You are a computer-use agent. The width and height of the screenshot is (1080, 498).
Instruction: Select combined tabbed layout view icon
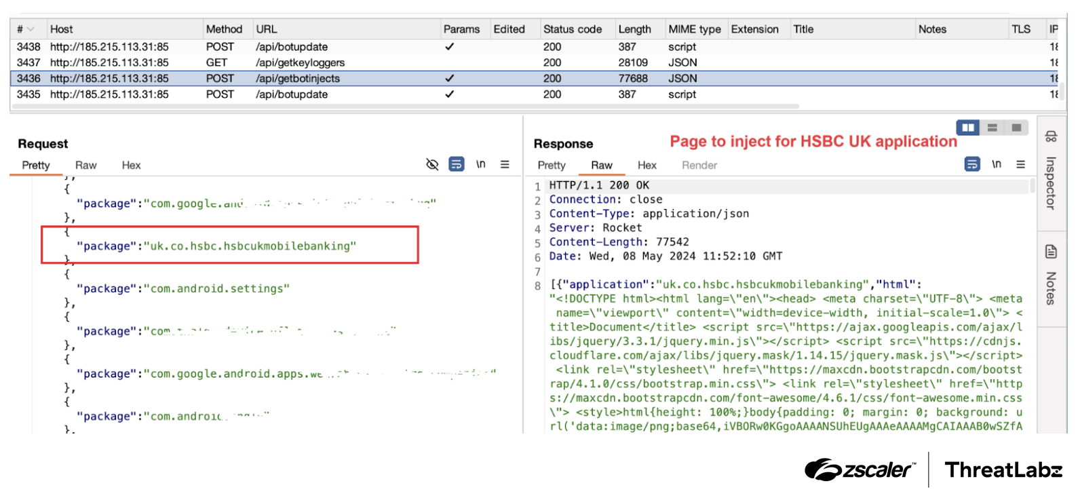click(x=1016, y=128)
